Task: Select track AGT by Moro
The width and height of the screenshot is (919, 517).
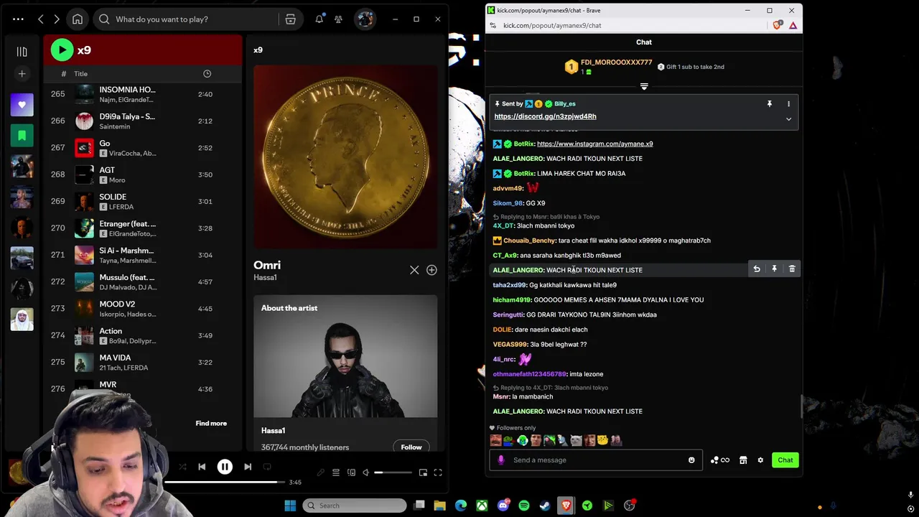Action: coord(142,174)
